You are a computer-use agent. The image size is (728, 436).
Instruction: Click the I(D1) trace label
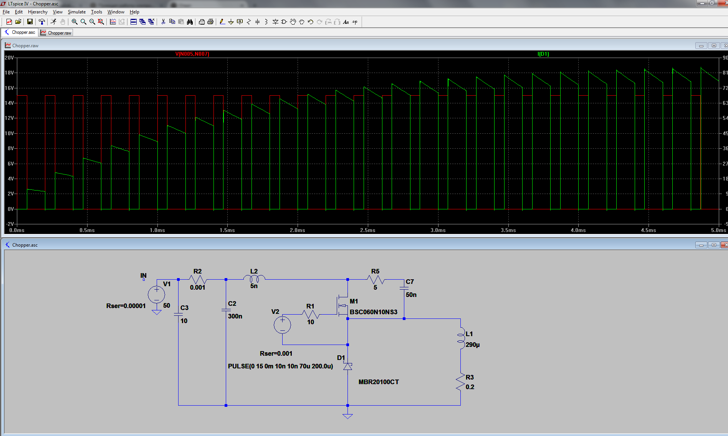coord(543,54)
